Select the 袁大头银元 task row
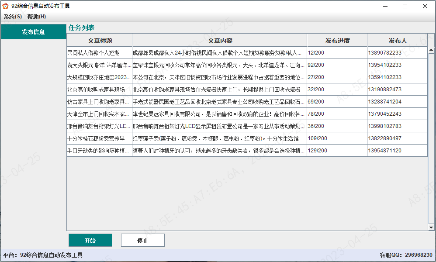This screenshot has height=262, width=436. (99, 65)
